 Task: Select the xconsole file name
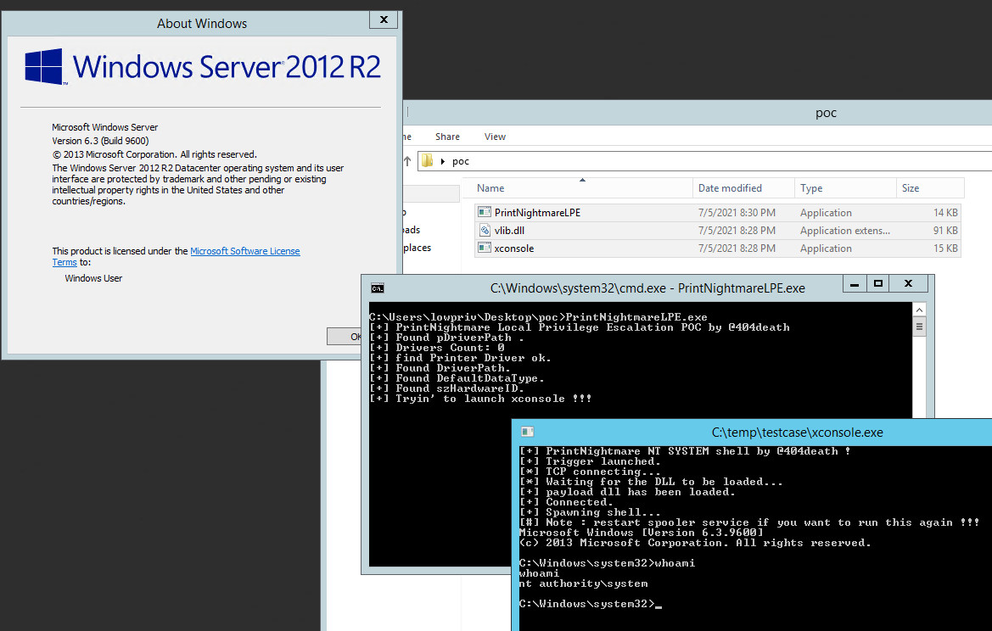513,248
